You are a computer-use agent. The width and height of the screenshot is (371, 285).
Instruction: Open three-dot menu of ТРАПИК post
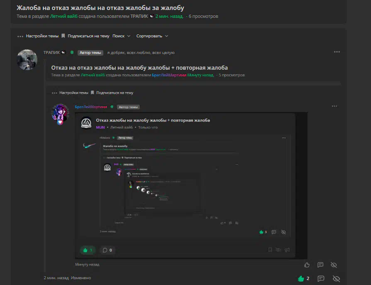point(337,52)
